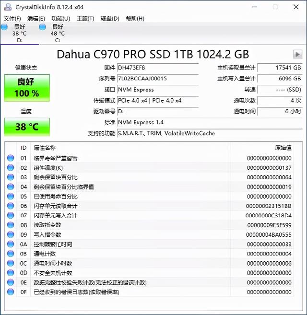
Task: Click status orb for attribute 02
Action: [x=11, y=167]
